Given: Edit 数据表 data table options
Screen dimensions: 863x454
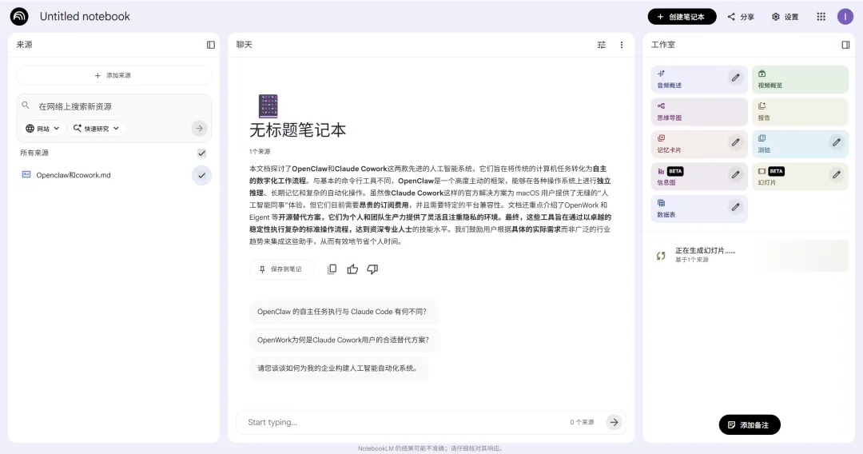Looking at the screenshot, I should [735, 208].
